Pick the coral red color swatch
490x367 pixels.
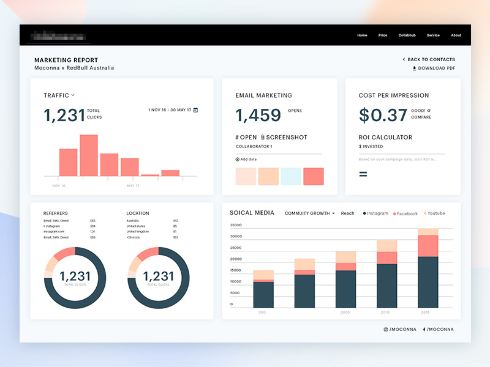(314, 176)
